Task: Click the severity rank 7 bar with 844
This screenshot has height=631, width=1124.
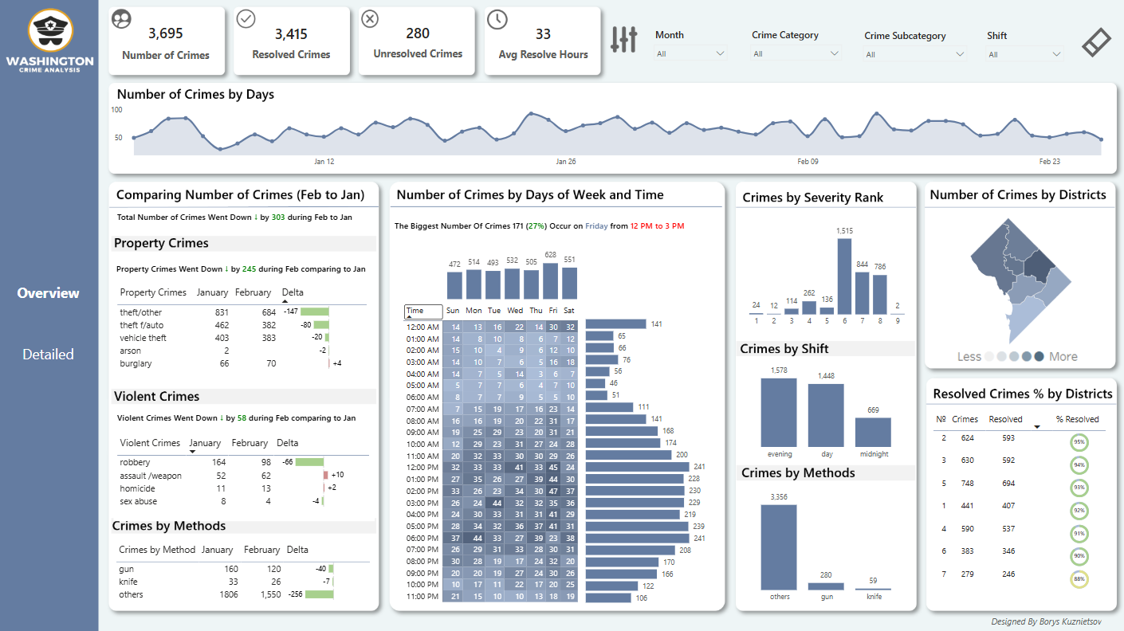Action: tap(862, 293)
